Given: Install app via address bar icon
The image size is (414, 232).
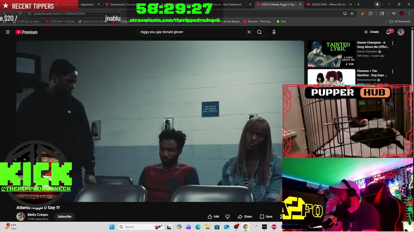Looking at the screenshot, I should pos(345,14).
